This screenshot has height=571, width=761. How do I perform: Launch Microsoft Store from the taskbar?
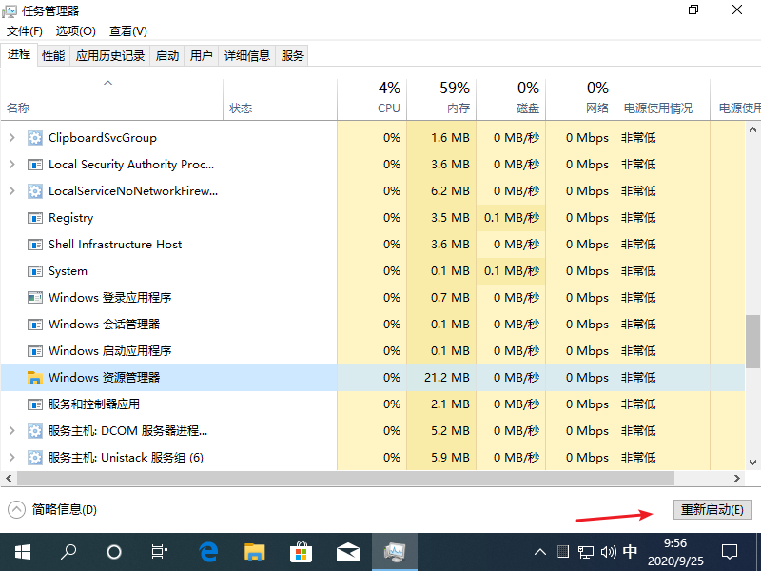tap(301, 551)
